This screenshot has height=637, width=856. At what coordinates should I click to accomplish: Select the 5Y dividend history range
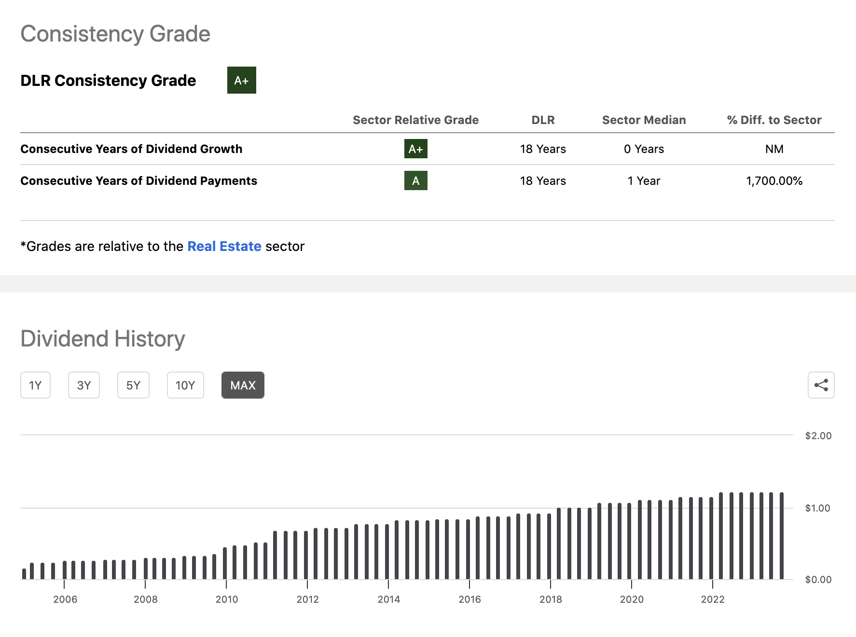click(133, 385)
